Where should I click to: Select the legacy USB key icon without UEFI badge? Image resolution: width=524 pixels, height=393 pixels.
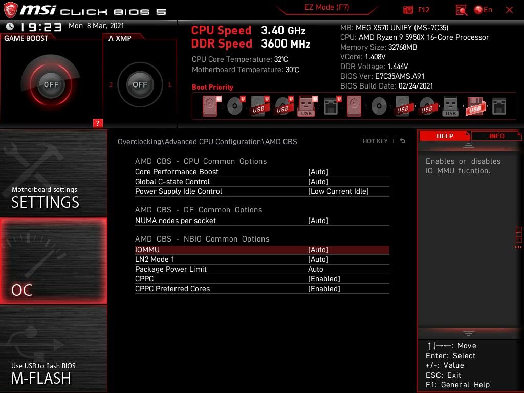(x=450, y=106)
